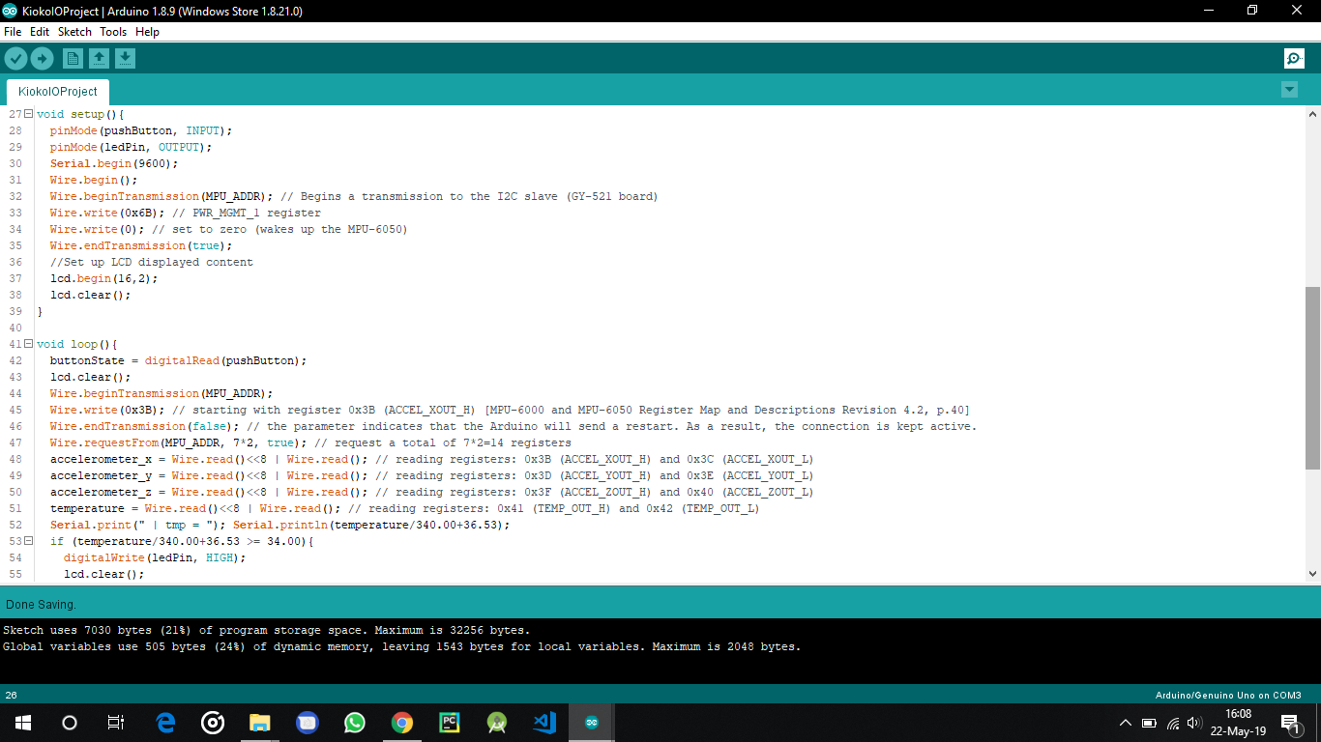Create a new sketch from the toolbar
This screenshot has height=742, width=1321.
(x=73, y=59)
